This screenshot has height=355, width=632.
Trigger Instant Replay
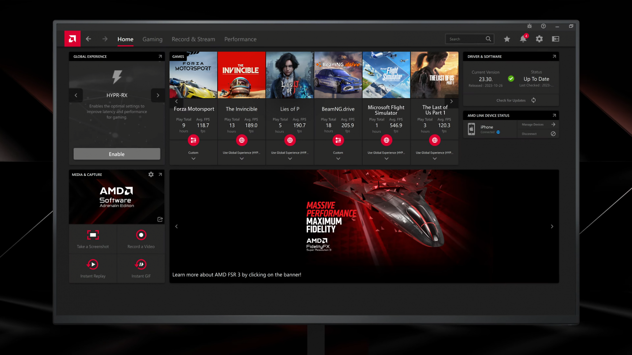pyautogui.click(x=92, y=265)
